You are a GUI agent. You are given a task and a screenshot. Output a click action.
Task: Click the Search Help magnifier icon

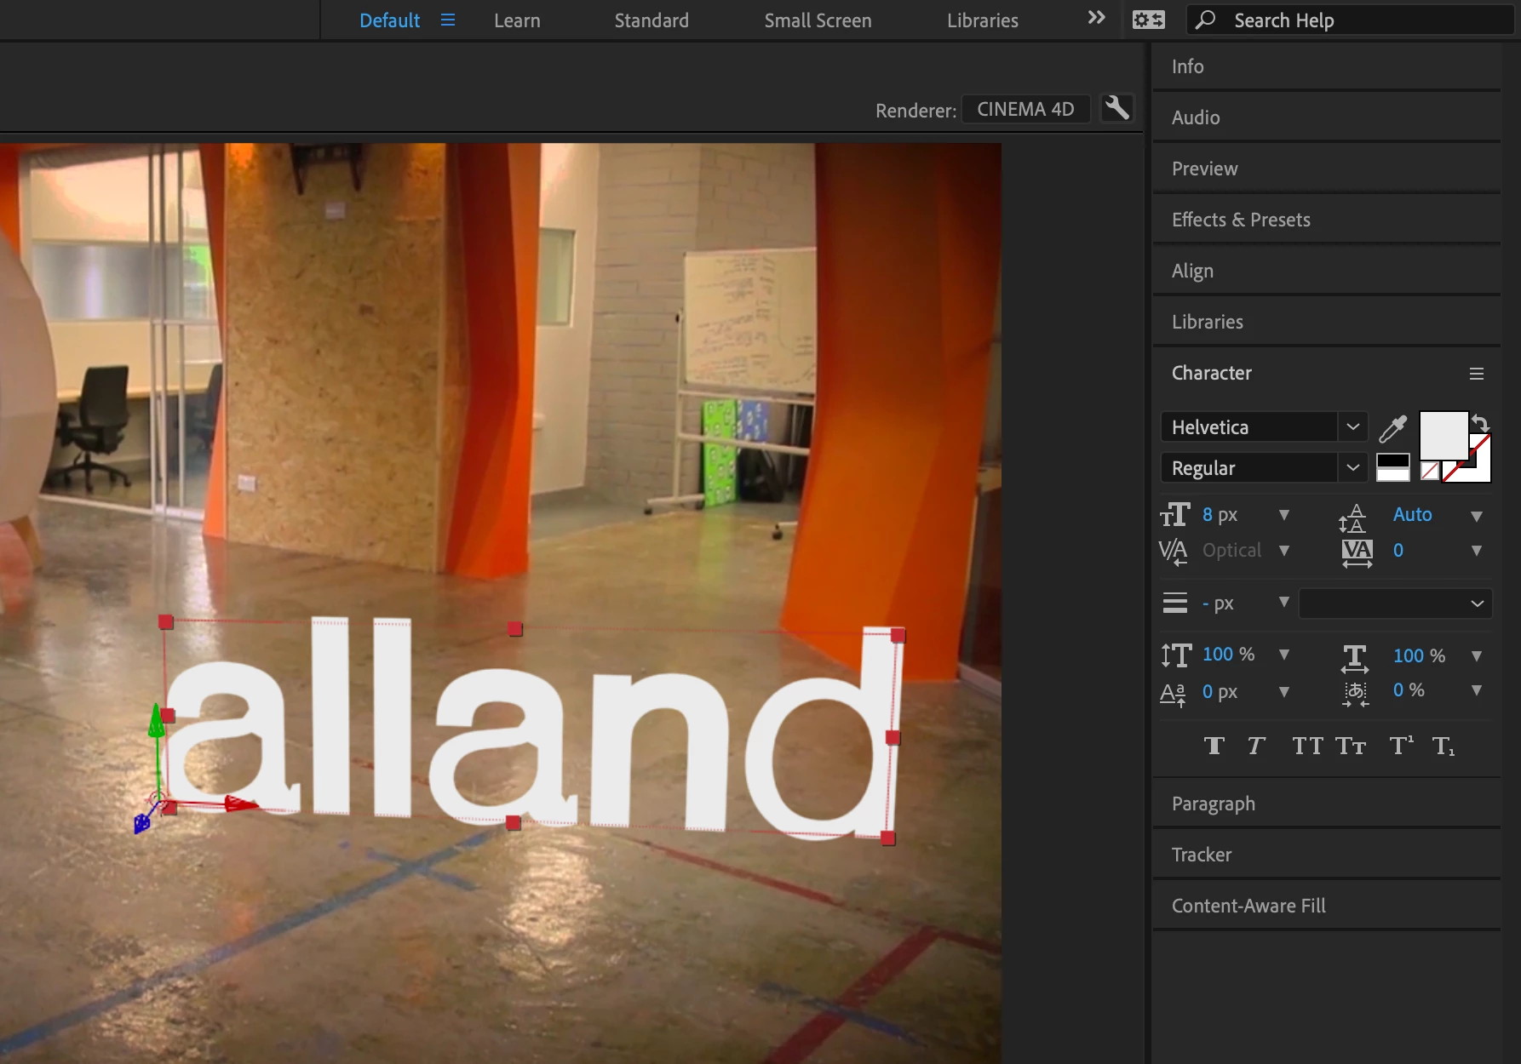point(1205,20)
